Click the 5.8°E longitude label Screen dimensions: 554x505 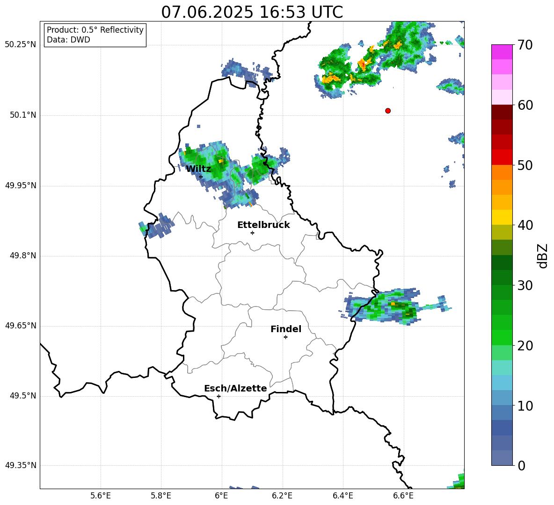tap(161, 496)
